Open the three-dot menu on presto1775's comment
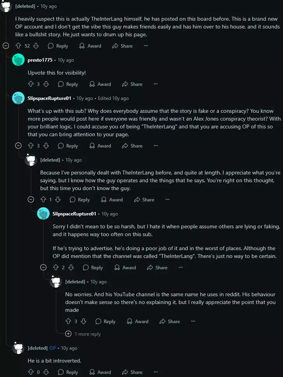283x377 pixels. [x=156, y=84]
